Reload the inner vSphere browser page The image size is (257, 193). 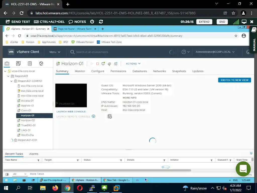tap(20, 36)
